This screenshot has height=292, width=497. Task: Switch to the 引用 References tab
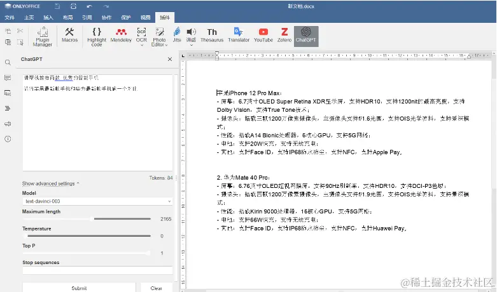[87, 18]
